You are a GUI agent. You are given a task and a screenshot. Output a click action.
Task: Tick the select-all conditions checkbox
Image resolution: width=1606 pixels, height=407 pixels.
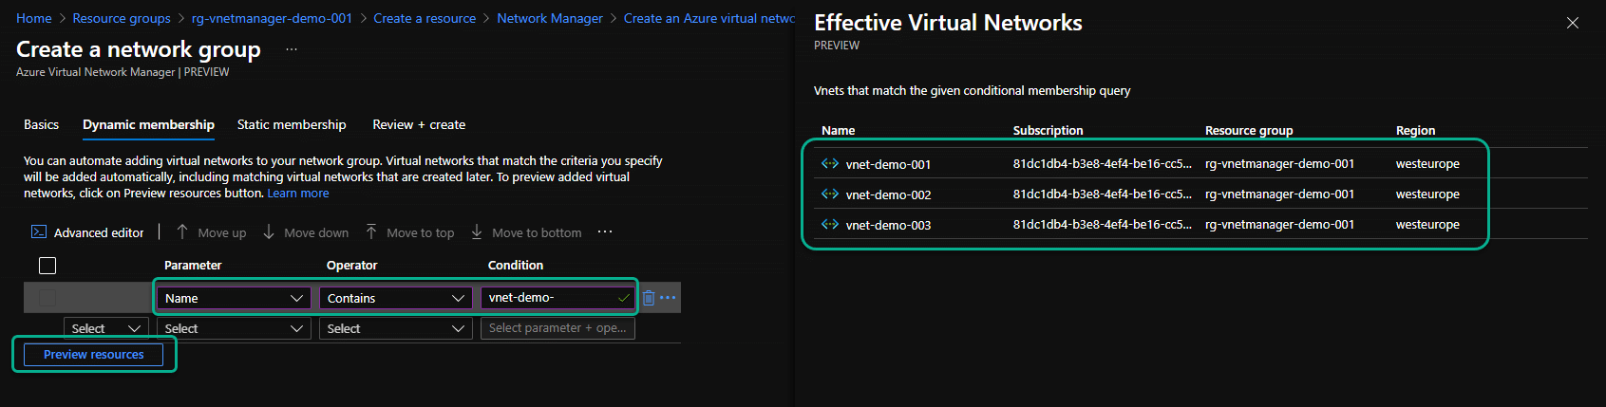[47, 266]
